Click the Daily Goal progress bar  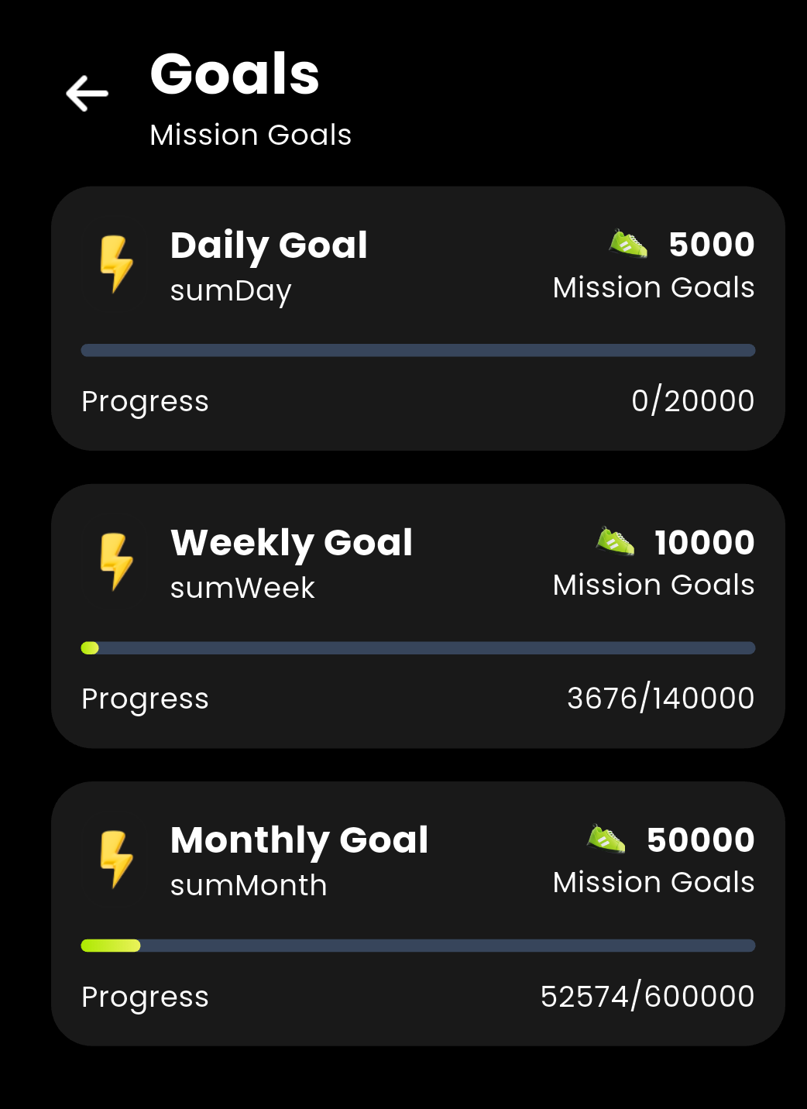pos(418,350)
